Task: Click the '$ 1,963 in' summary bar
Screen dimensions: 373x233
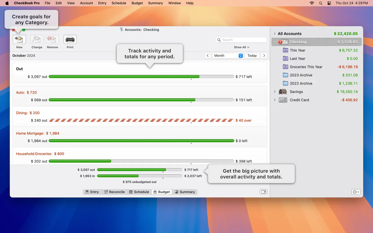Action: coord(140,176)
